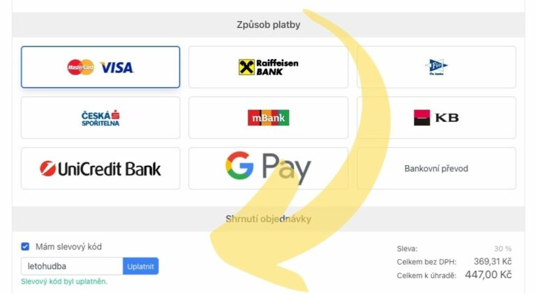Image resolution: width=536 pixels, height=294 pixels.
Task: Click the Slevový kód byl uplatněn message
Action: point(64,281)
